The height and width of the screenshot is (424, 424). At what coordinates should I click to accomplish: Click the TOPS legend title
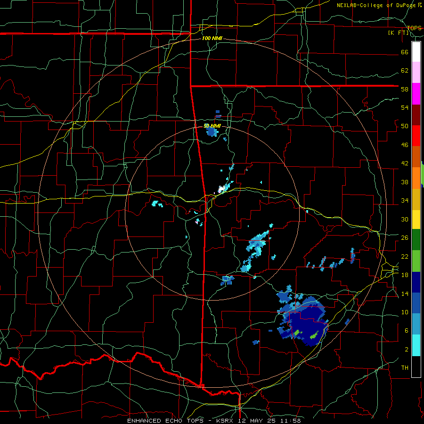click(x=414, y=28)
